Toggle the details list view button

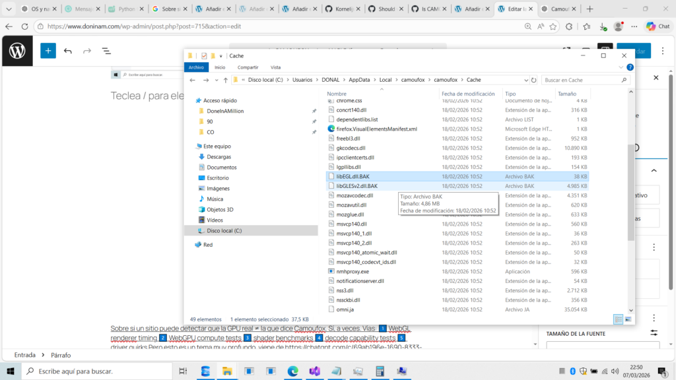(618, 319)
